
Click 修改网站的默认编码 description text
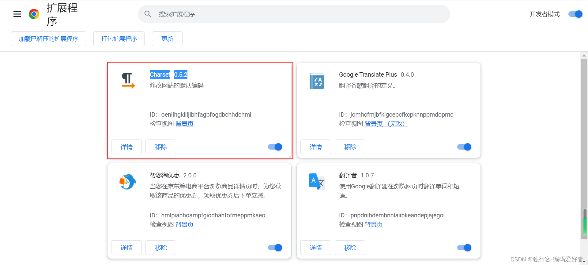tap(177, 85)
